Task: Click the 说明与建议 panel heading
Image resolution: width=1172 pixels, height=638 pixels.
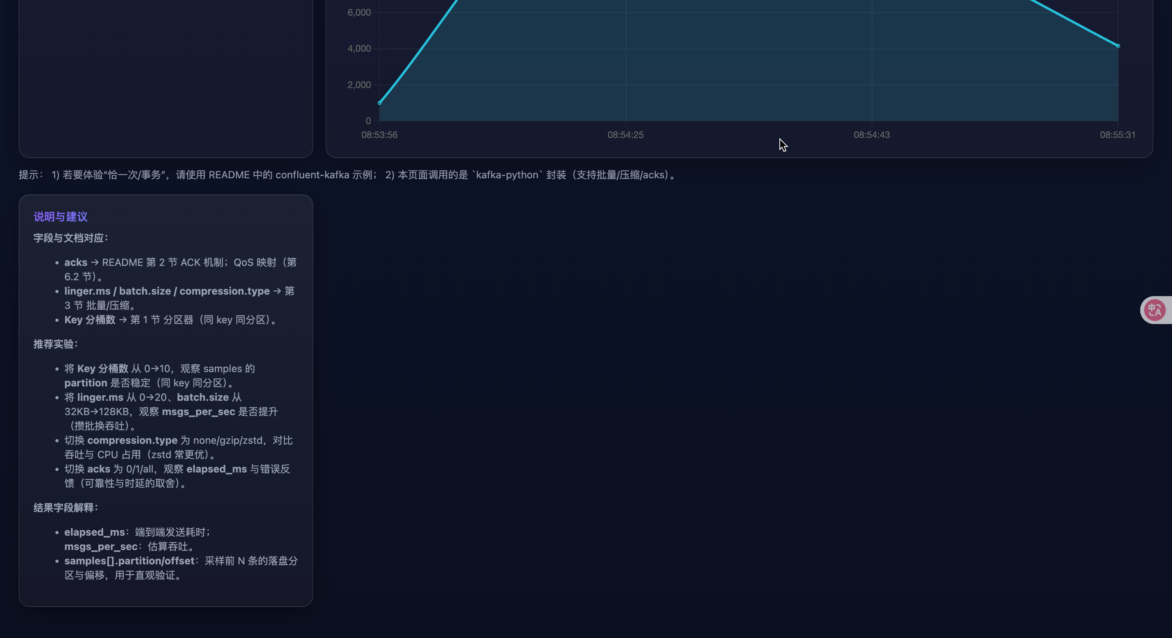Action: pos(60,217)
